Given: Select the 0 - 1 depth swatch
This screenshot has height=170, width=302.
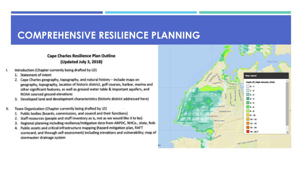Looking at the screenshot, I should (248, 86).
